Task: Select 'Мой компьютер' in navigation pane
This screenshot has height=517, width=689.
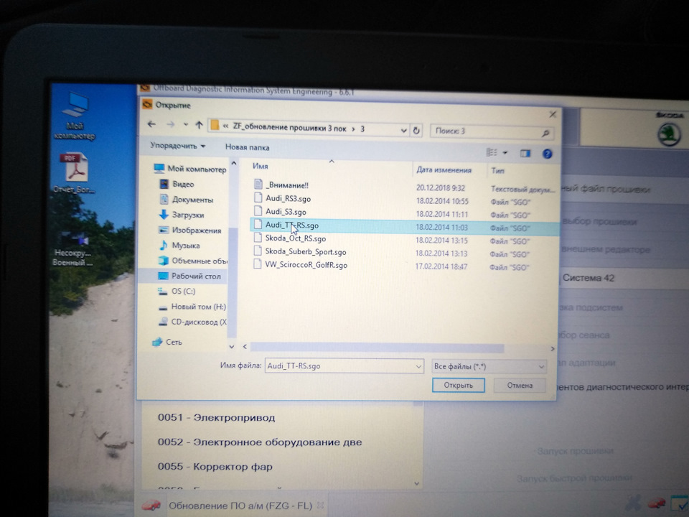Action: tap(190, 168)
